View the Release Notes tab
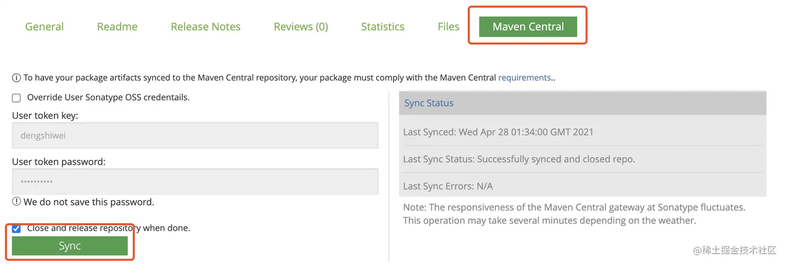The height and width of the screenshot is (264, 785). point(206,27)
